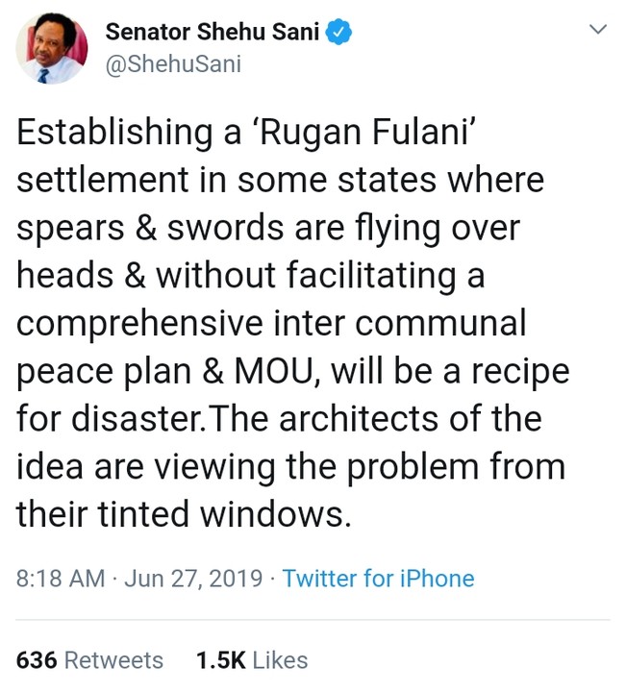Open the Twitter for iPhone source link
Viewport: 626px width, 692px height.
click(378, 579)
